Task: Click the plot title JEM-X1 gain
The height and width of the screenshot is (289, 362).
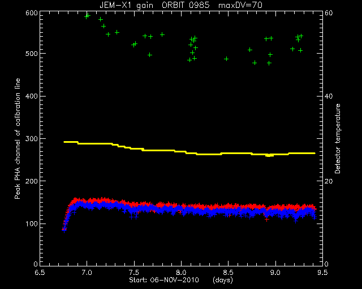Action: [126, 5]
